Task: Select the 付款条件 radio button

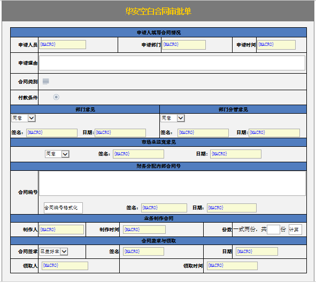Action: tap(56, 97)
